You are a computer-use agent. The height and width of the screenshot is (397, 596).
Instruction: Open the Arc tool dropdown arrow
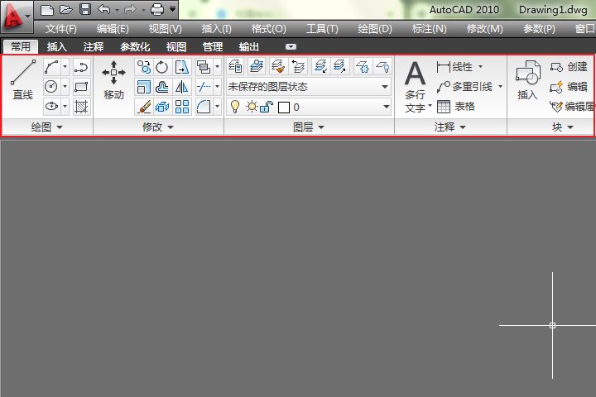(x=65, y=67)
